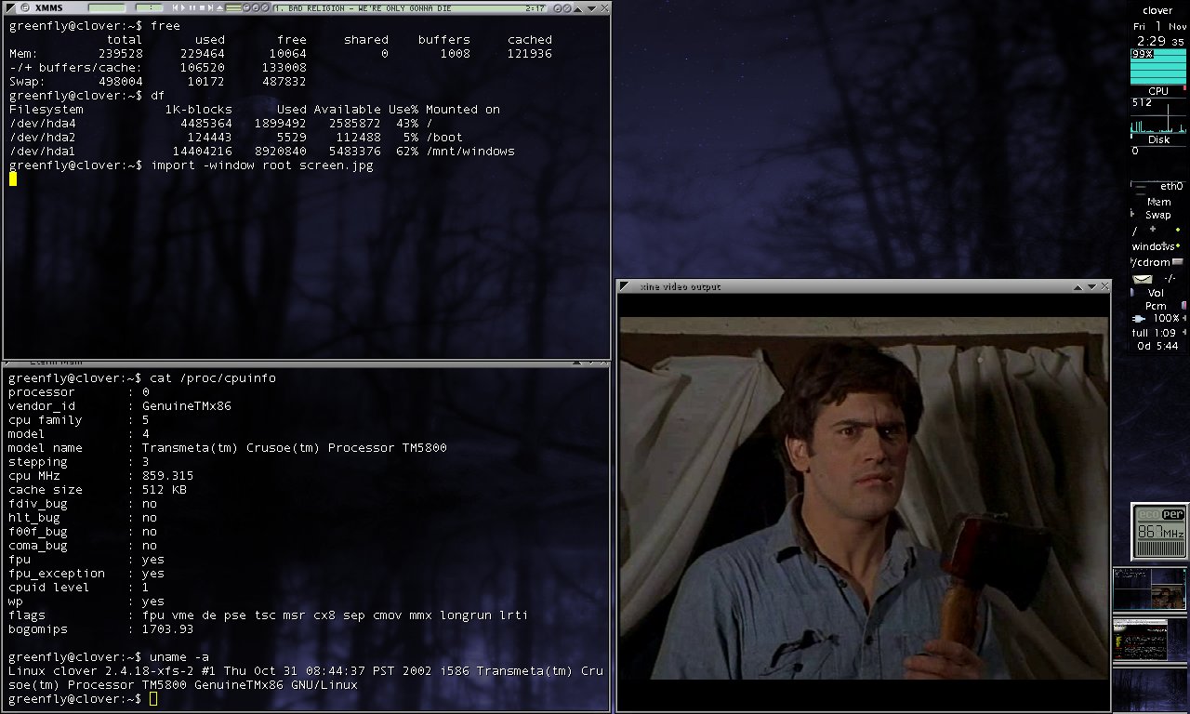1190x714 pixels.
Task: Click the 'cache size' 512 KB line
Action: pos(98,490)
